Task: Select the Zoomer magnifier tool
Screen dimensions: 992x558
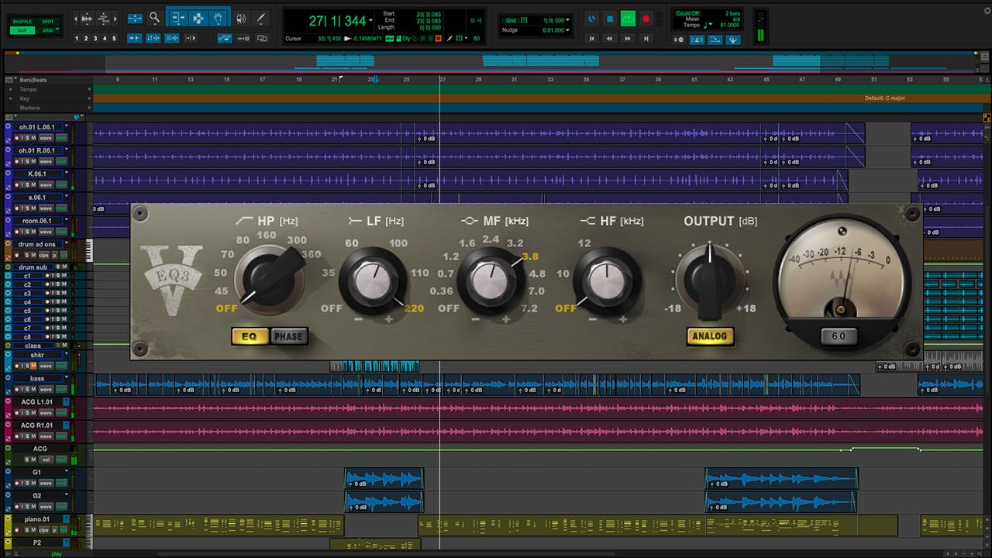Action: 155,18
